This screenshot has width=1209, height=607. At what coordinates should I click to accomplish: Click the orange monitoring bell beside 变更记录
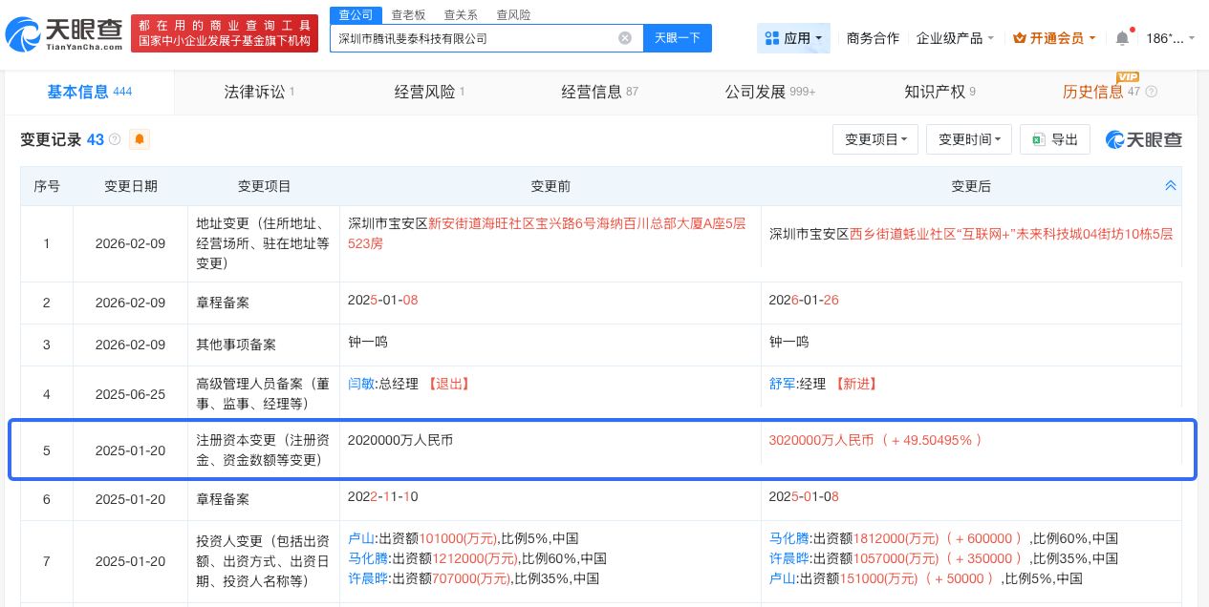[x=140, y=139]
